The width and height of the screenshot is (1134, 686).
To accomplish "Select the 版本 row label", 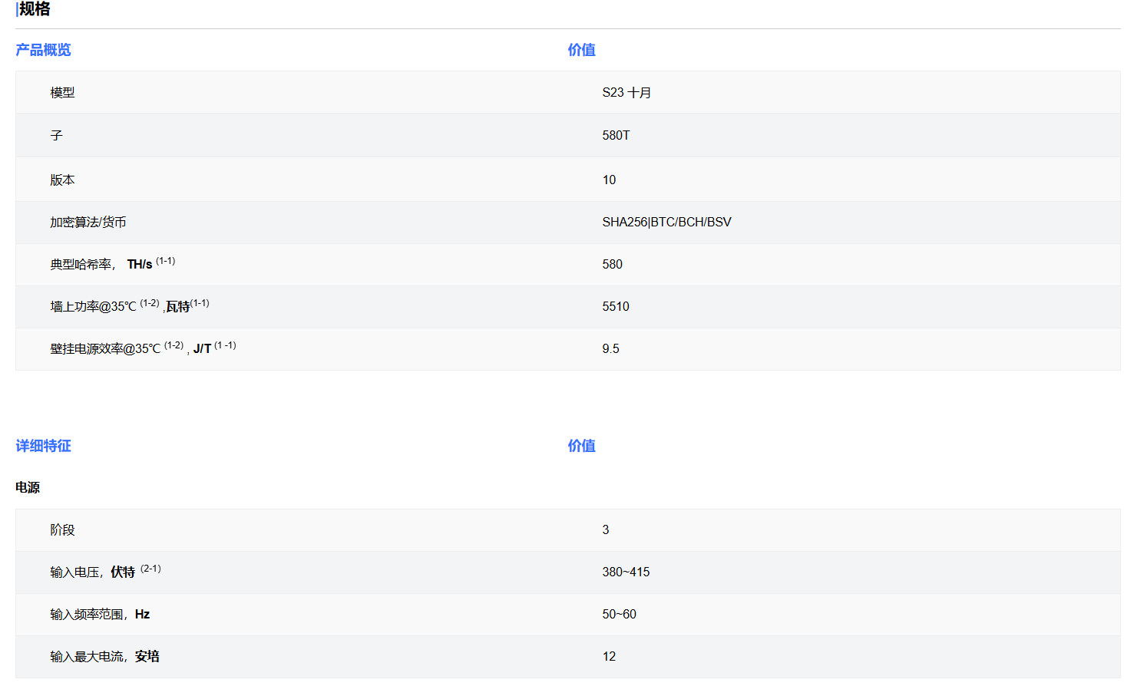I will click(62, 180).
